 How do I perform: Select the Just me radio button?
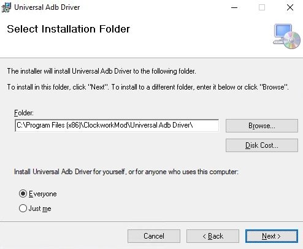pyautogui.click(x=23, y=209)
